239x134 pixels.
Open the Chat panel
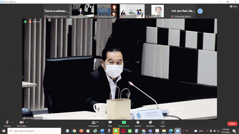point(110,124)
